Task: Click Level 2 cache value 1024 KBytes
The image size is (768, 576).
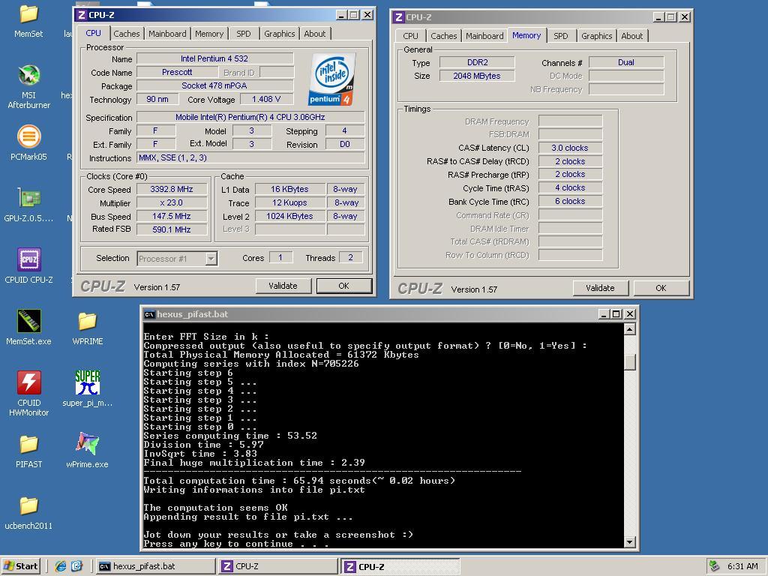Action: tap(290, 216)
